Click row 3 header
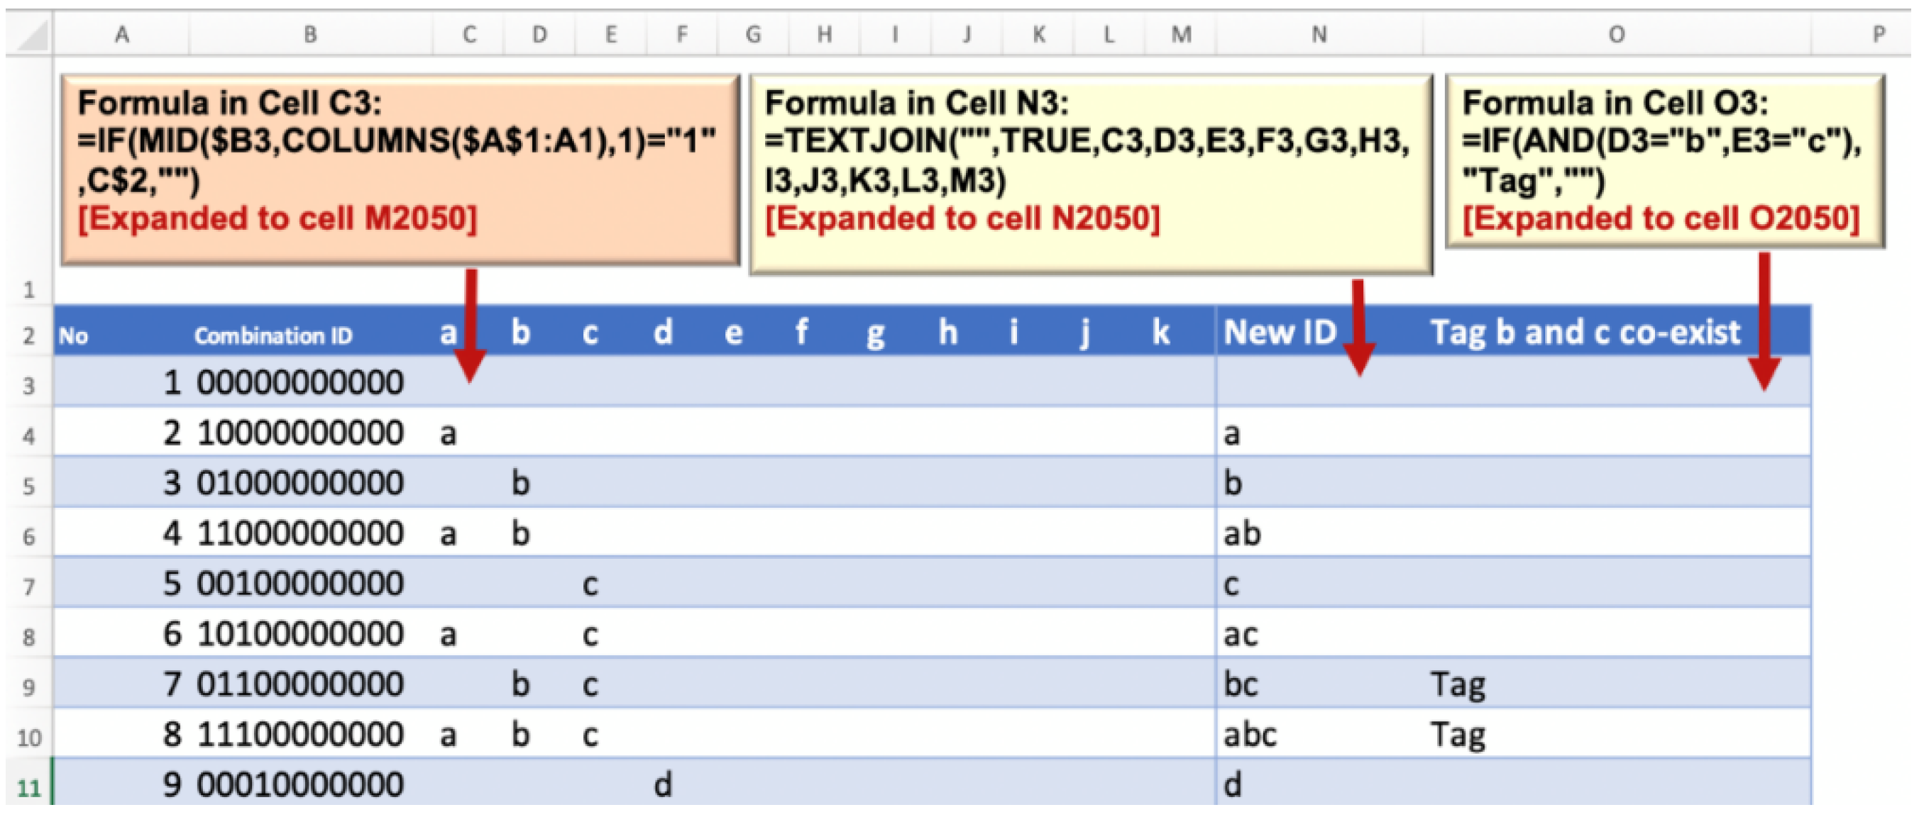 click(28, 385)
